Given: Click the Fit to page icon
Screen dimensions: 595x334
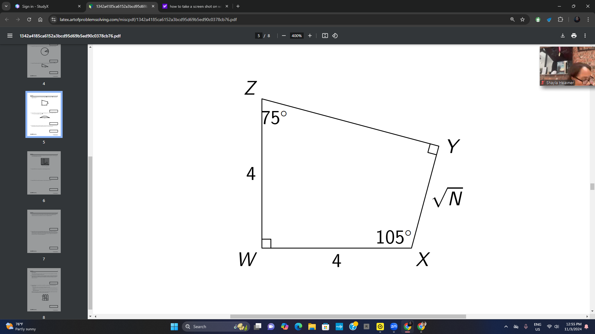Looking at the screenshot, I should 325,36.
